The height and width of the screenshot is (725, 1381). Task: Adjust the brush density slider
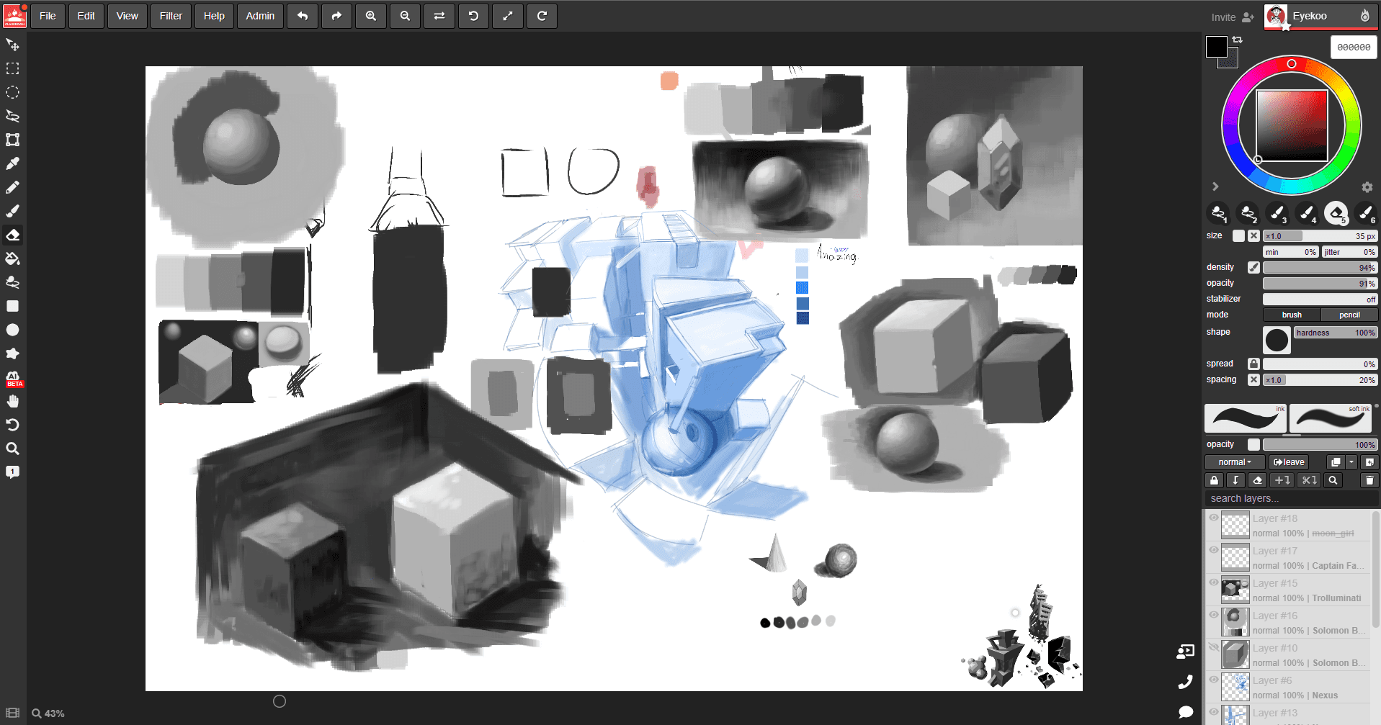pos(1319,267)
